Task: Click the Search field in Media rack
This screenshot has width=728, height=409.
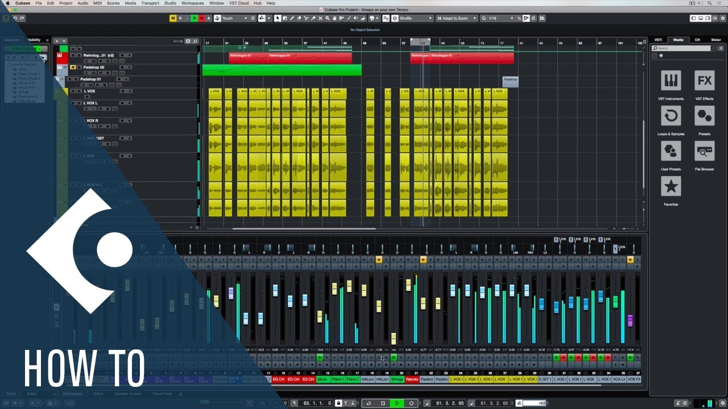Action: (x=682, y=48)
